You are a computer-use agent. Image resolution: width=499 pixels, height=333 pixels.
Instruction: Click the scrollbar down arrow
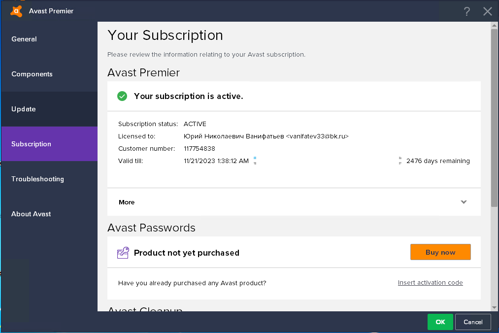point(494,307)
